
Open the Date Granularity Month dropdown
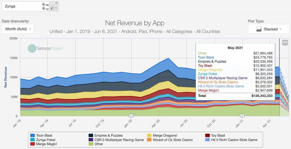pos(18,29)
